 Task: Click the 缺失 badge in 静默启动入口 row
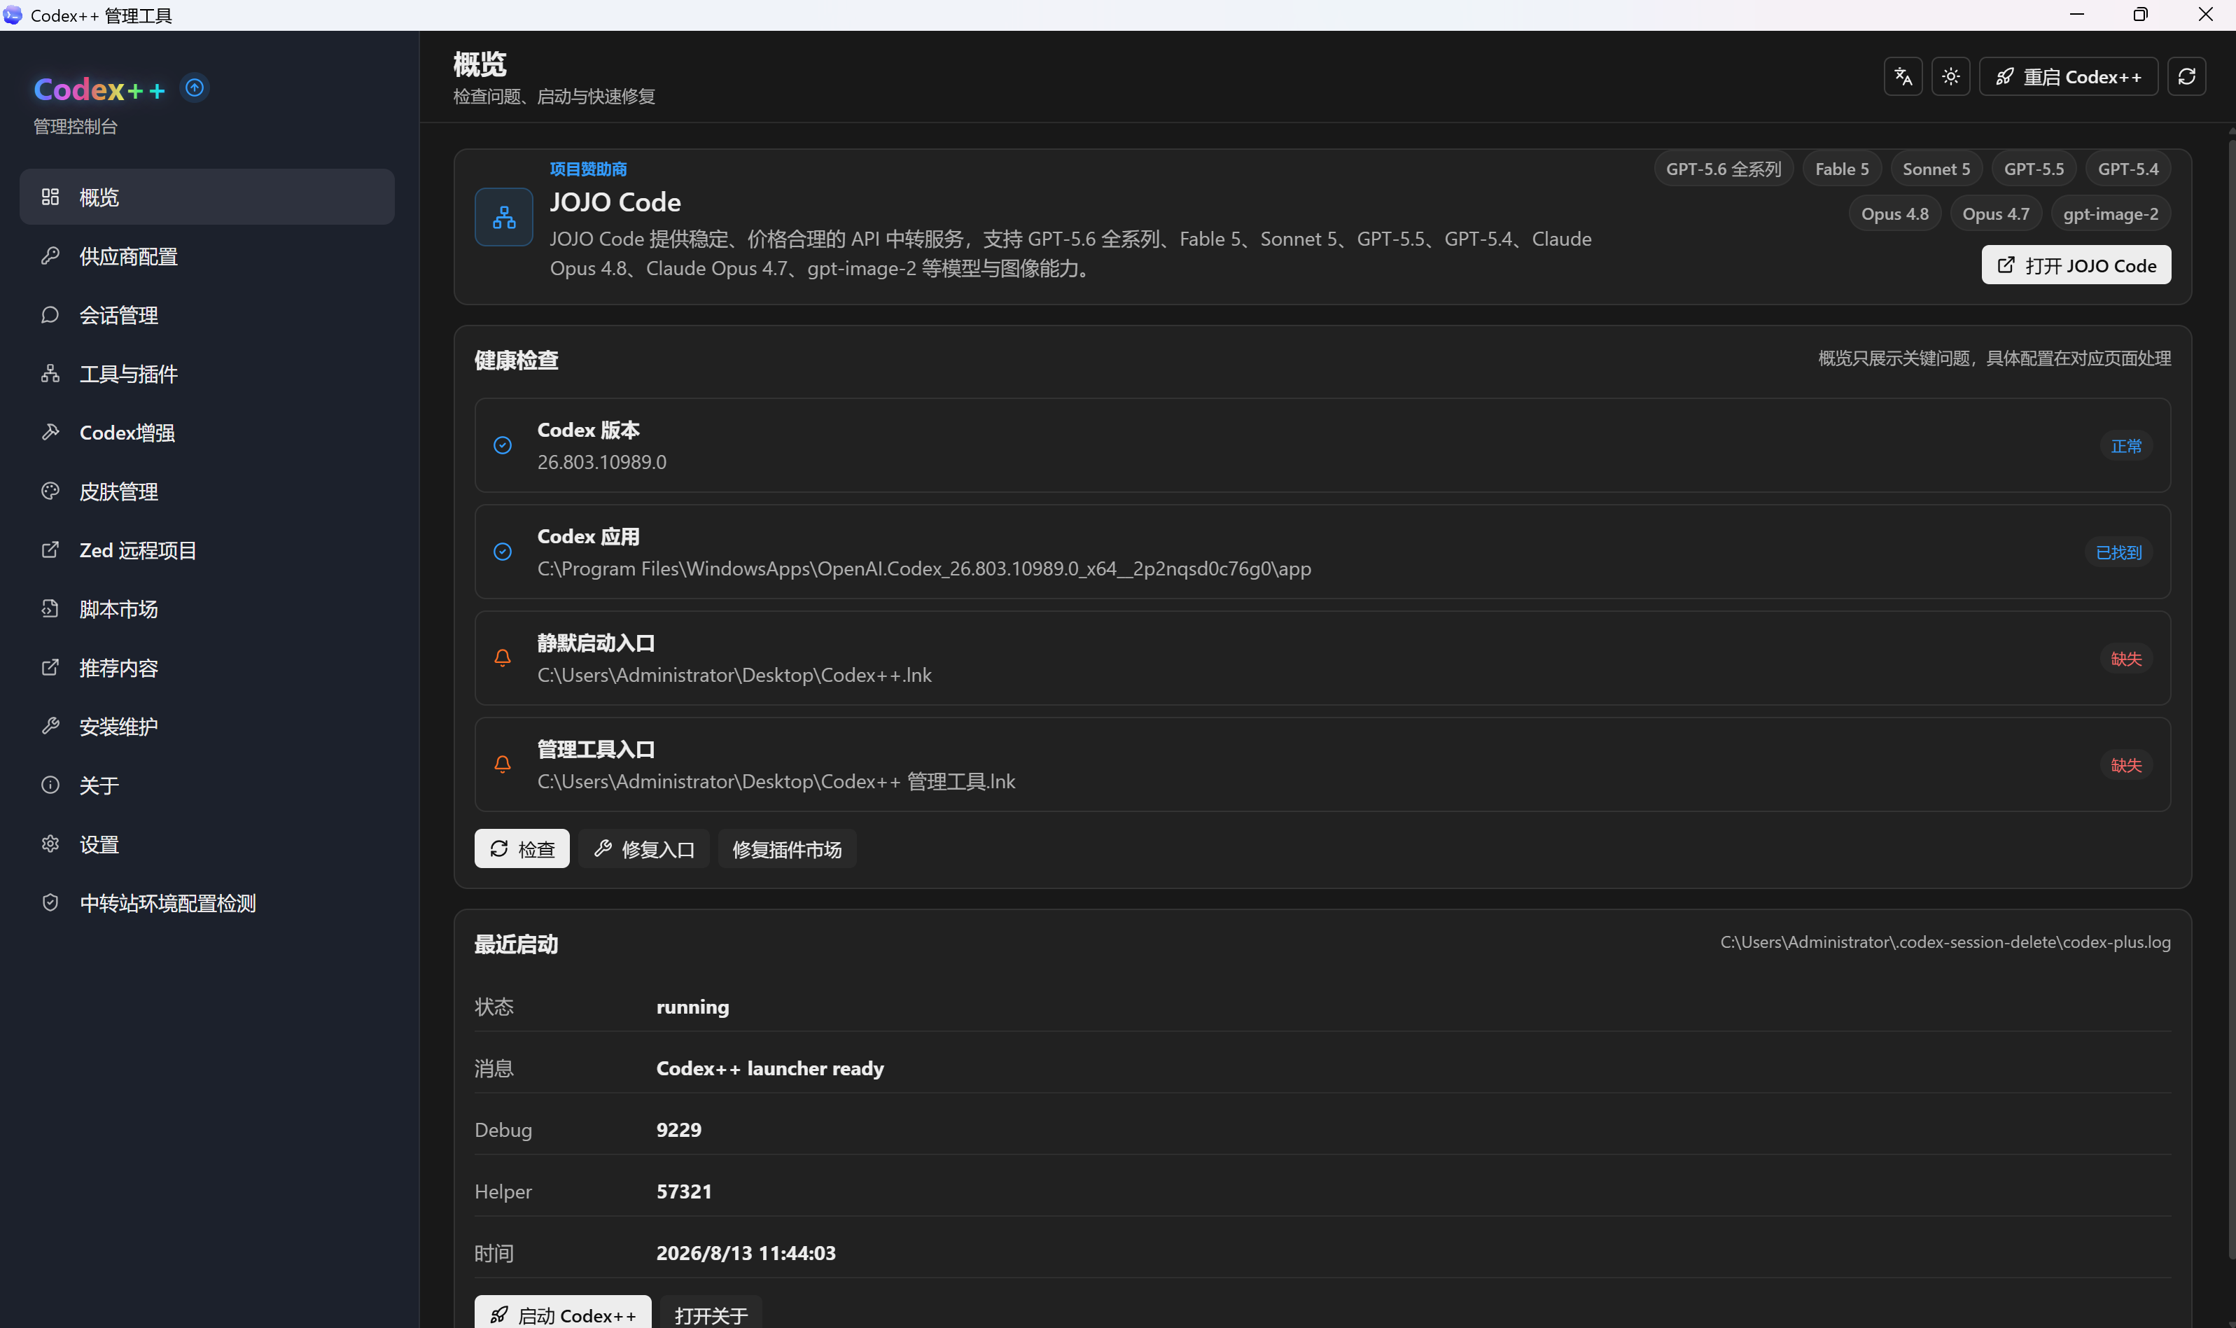pos(2126,659)
